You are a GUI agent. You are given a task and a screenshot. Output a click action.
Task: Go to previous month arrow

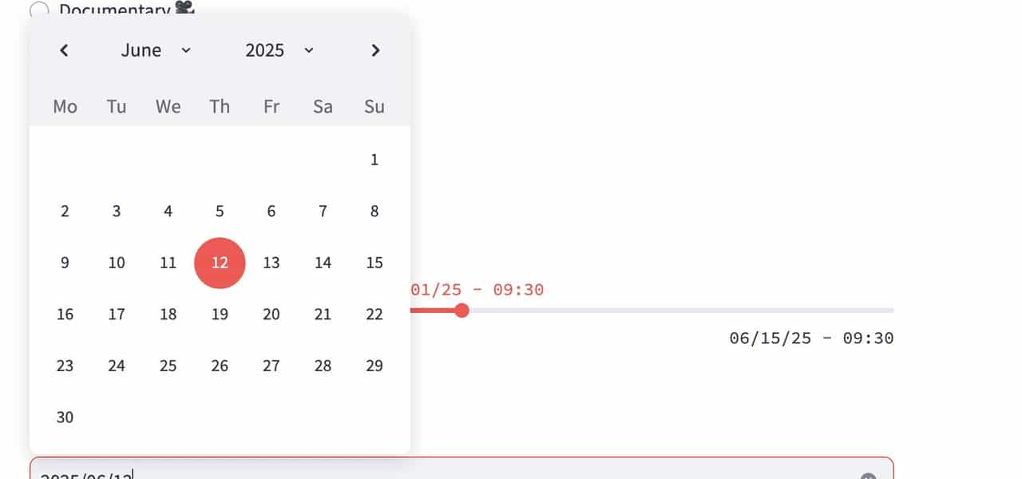point(65,50)
